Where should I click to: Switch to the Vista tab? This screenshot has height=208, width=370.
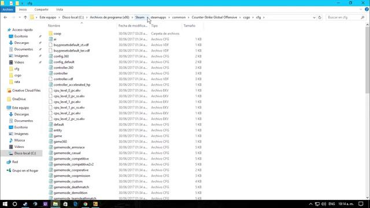click(x=60, y=9)
